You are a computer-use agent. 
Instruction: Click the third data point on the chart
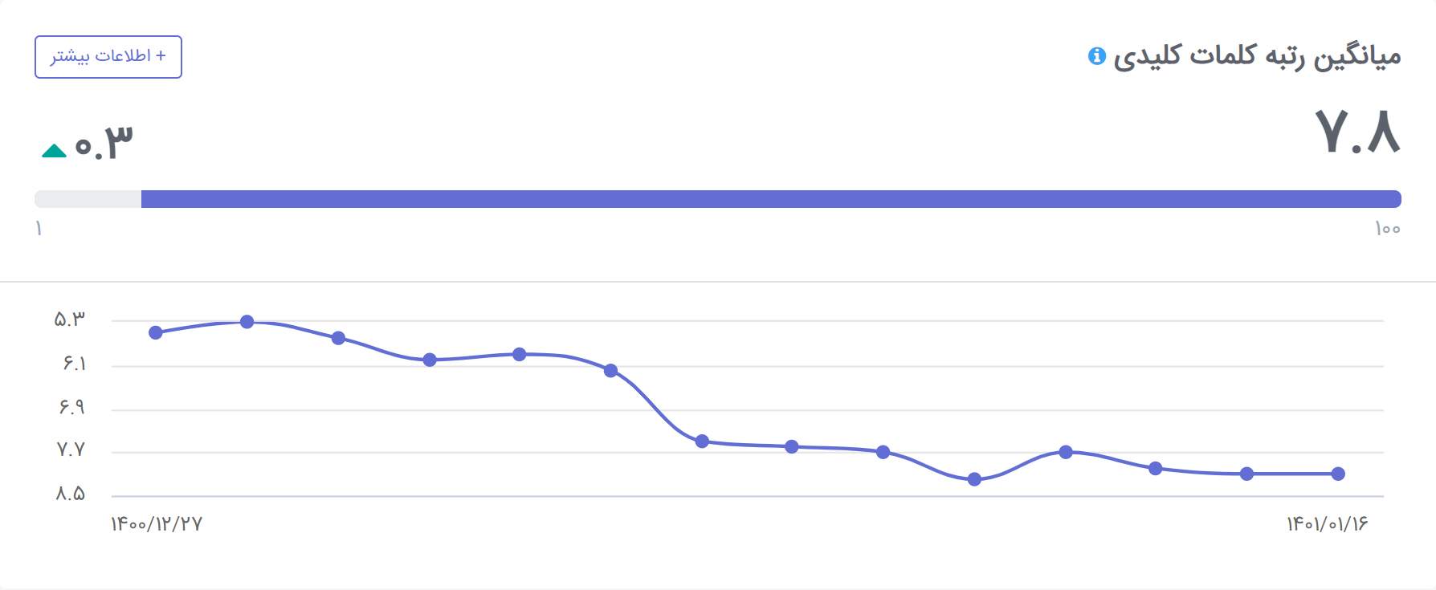click(338, 338)
